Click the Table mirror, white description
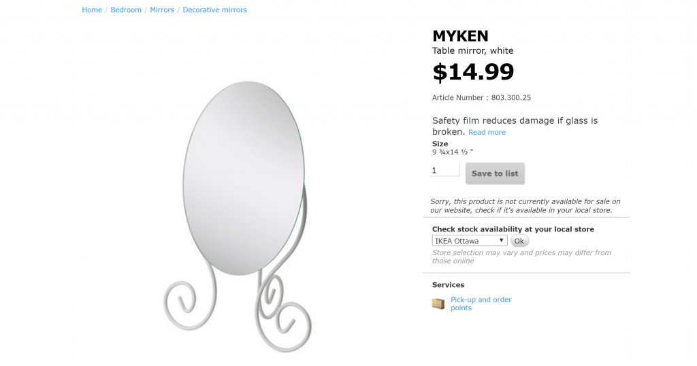Viewport: 697px width, 366px height. click(472, 51)
